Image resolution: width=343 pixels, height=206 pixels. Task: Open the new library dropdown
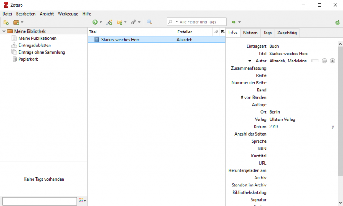[18, 22]
